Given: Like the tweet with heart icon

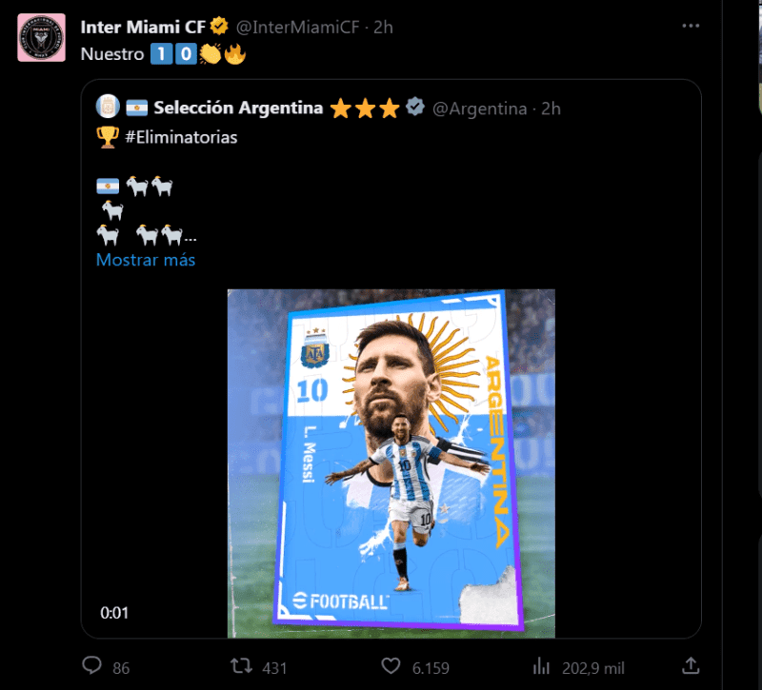Looking at the screenshot, I should (x=391, y=666).
